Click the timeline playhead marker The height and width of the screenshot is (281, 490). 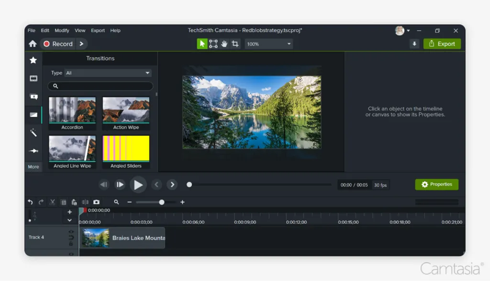click(x=83, y=211)
